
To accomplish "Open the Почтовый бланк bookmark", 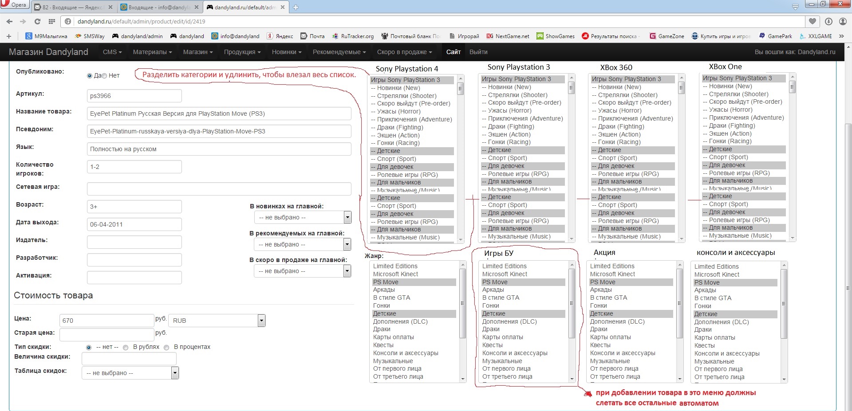I will [x=410, y=36].
